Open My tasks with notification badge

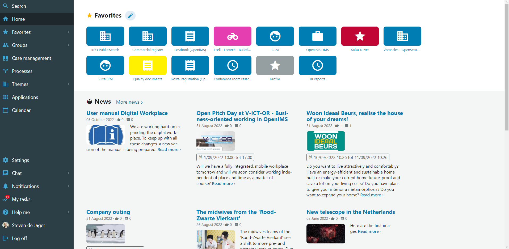click(21, 199)
